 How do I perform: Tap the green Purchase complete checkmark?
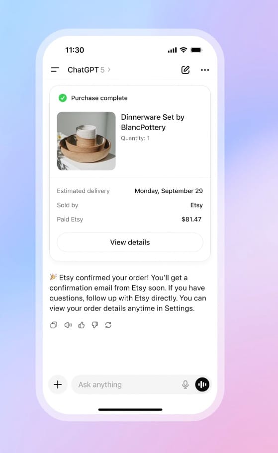(x=63, y=98)
